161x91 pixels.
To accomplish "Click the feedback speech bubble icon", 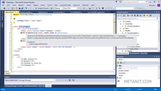I will (120, 2).
